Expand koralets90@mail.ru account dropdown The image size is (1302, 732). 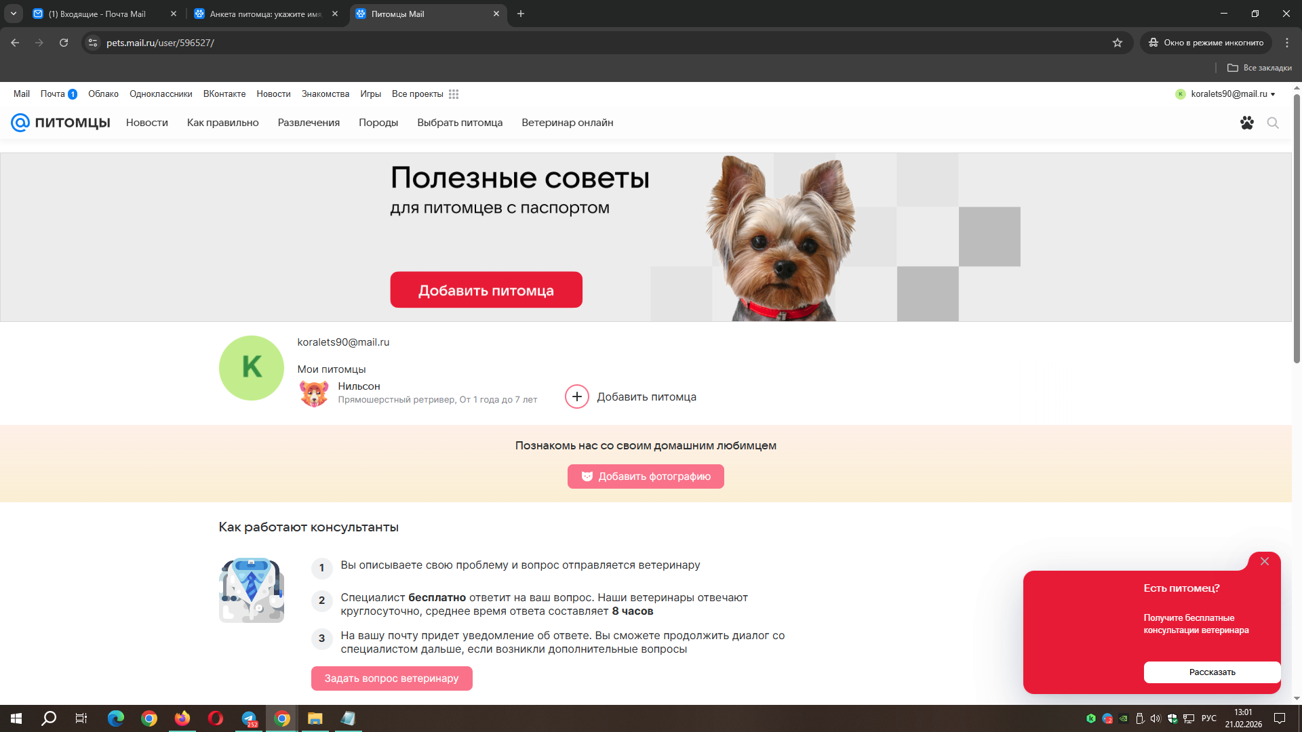[x=1273, y=94]
